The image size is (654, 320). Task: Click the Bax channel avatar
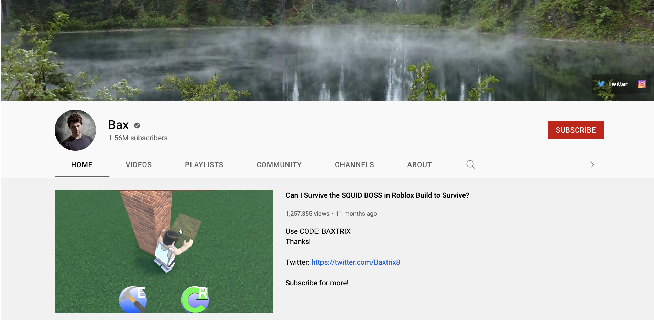point(75,130)
